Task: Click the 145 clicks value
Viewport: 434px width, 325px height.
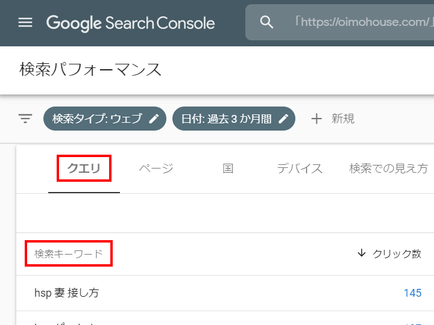Action: (x=412, y=293)
